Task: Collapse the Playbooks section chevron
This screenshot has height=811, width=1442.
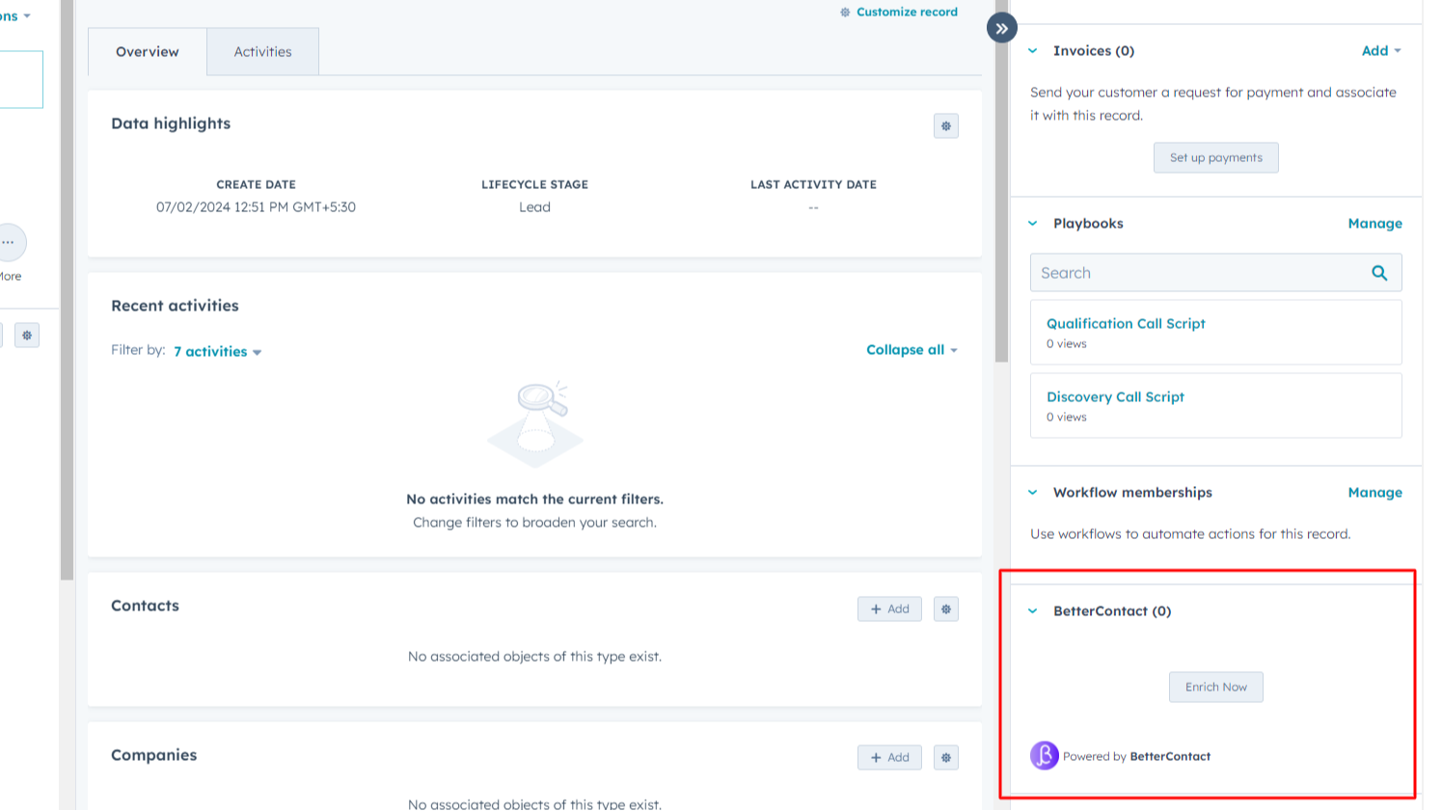Action: pyautogui.click(x=1033, y=224)
